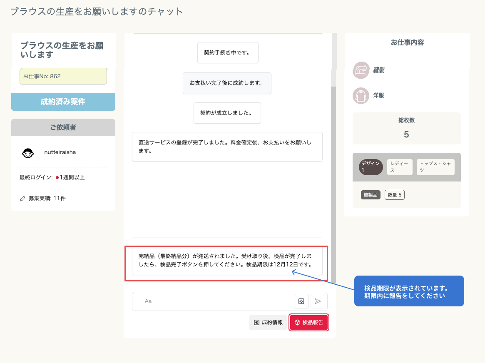Click the 契約手続き中です。 message
This screenshot has width=485, height=363.
[x=228, y=52]
